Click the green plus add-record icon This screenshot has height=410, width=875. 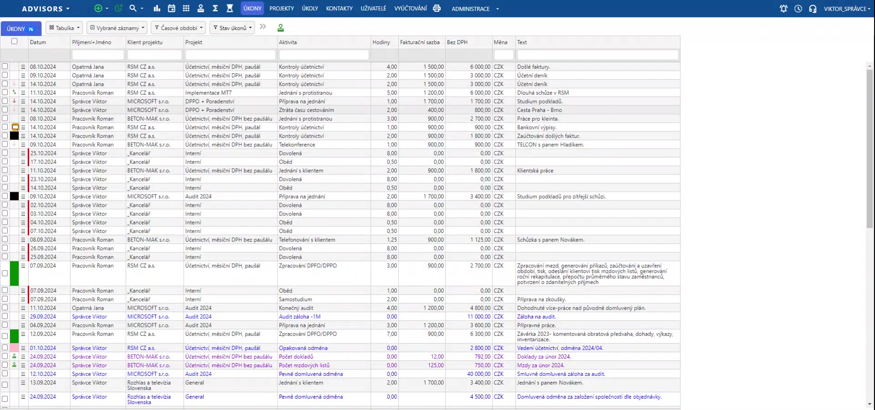(98, 8)
